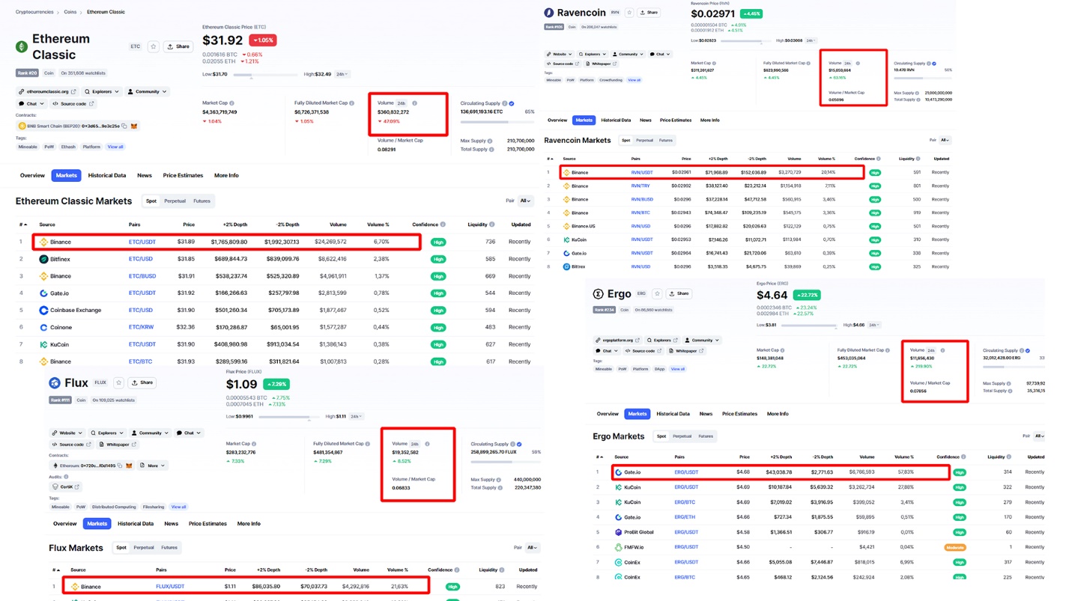Click Confidence column info icon in Ethereum Classic Markets
The height and width of the screenshot is (601, 1069).
coord(443,225)
